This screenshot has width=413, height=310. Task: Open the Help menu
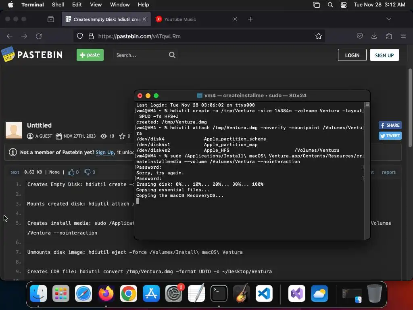coord(144,5)
